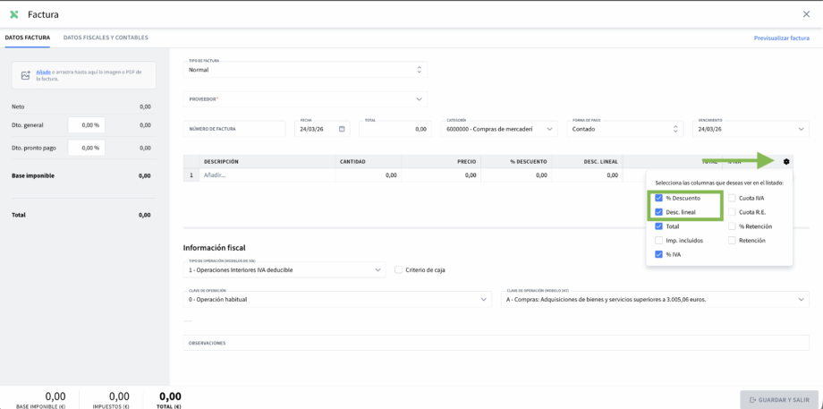Toggle the Criterio de caja checkbox
Viewport: 823px width, 409px height.
click(399, 269)
